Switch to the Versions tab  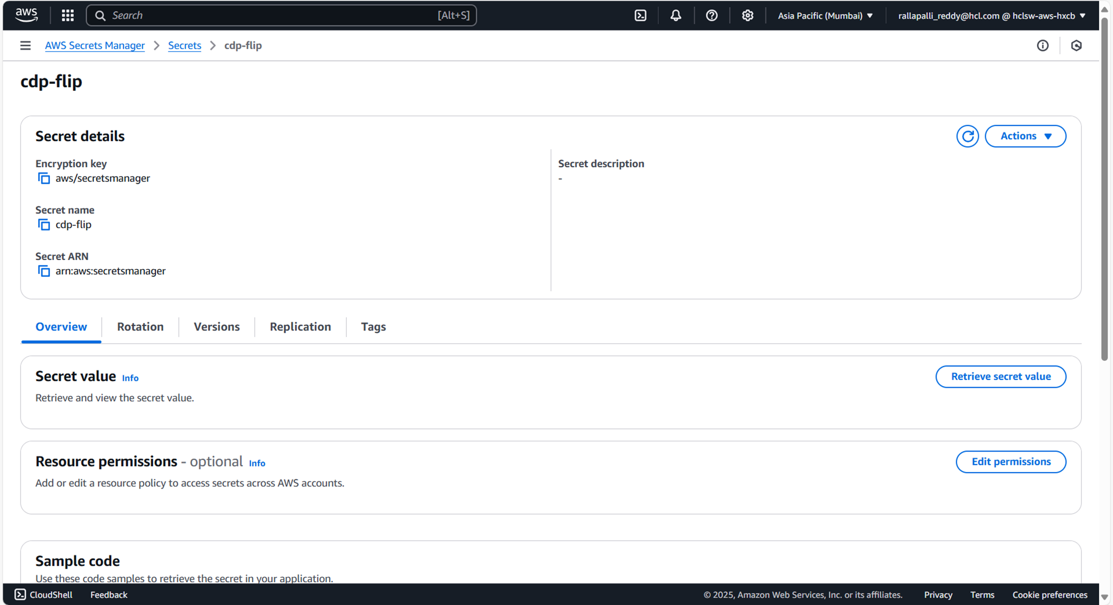click(216, 327)
